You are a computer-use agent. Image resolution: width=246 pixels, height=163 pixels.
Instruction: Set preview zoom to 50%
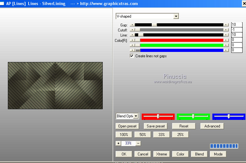143,135
